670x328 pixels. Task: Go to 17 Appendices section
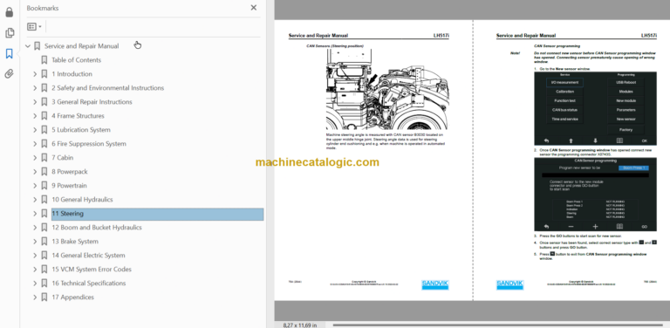click(x=72, y=297)
